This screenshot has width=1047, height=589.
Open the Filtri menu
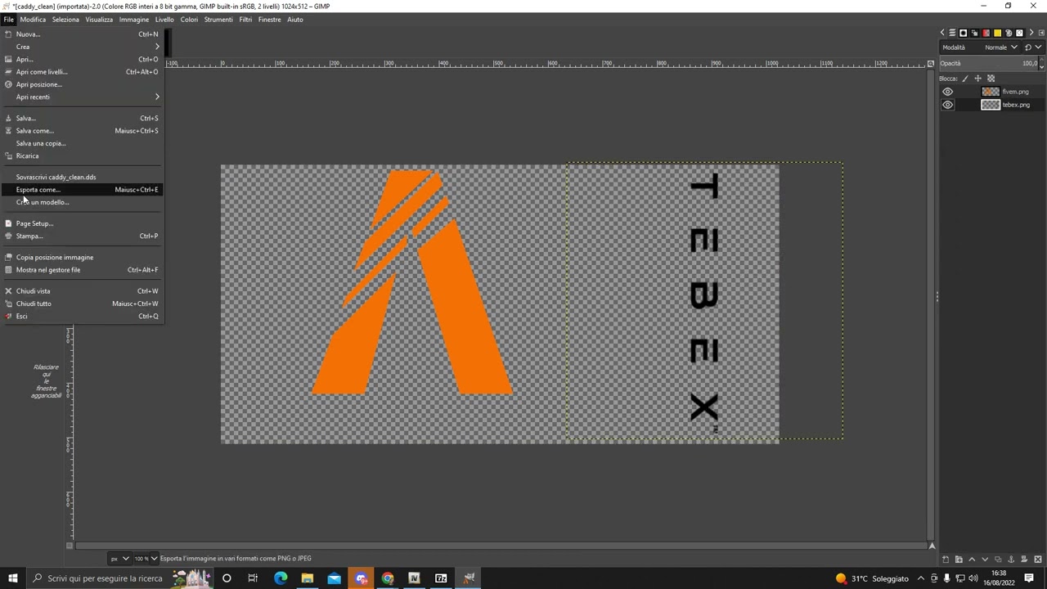point(245,20)
